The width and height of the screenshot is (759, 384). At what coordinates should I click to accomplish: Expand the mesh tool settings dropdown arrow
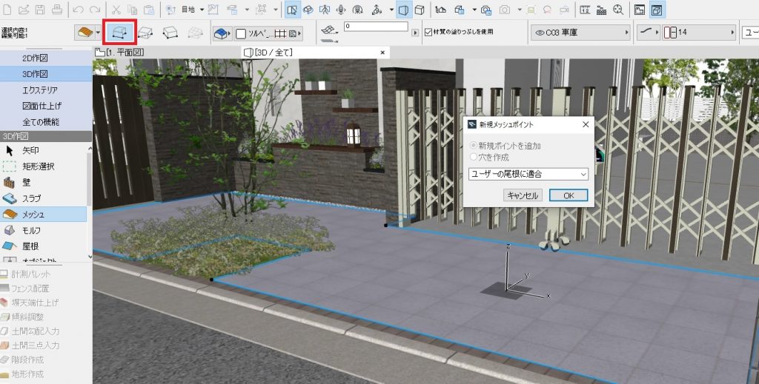point(98,33)
